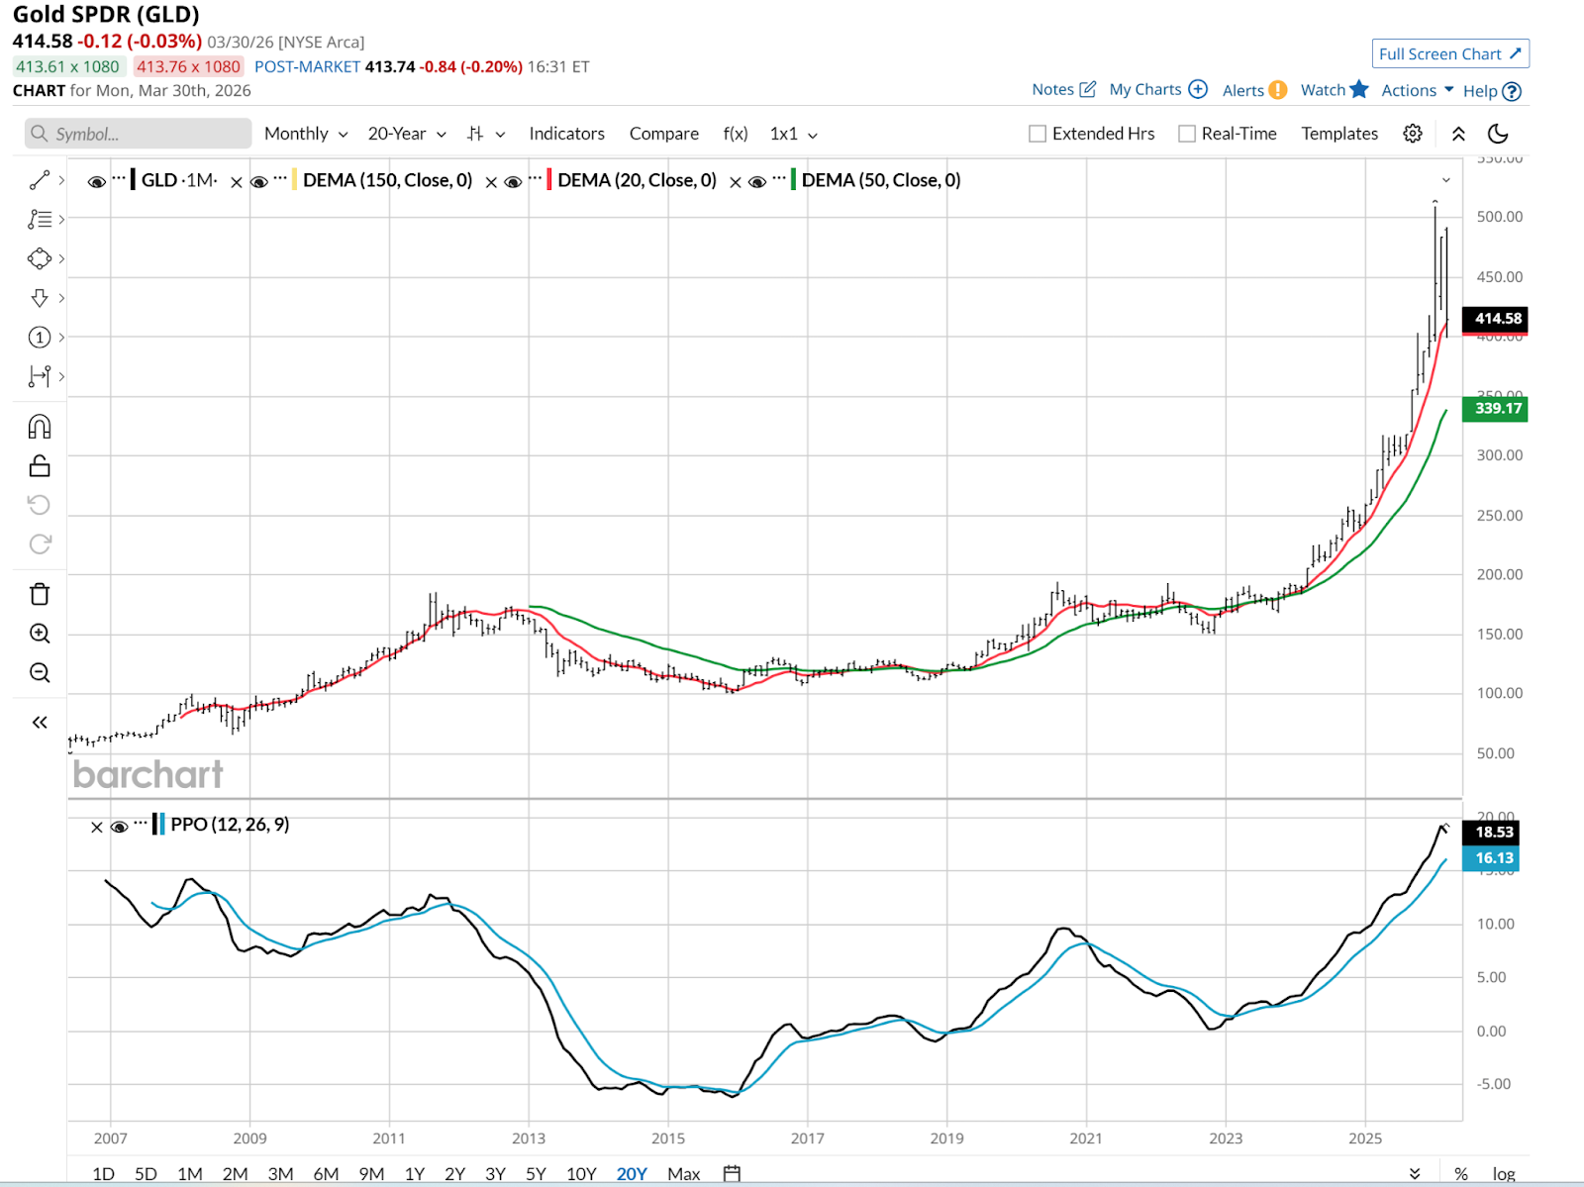The height and width of the screenshot is (1187, 1584).
Task: Collapse the drawing tools sidebar
Action: click(x=40, y=723)
